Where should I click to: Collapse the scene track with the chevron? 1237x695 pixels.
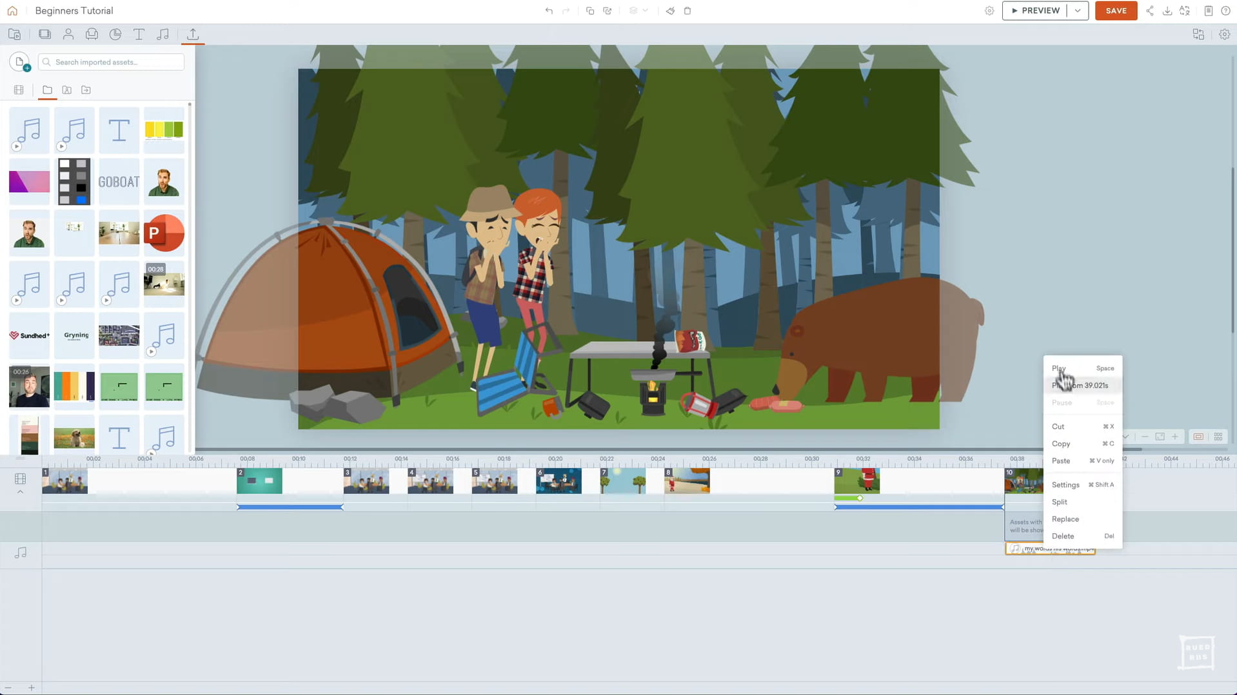[21, 492]
